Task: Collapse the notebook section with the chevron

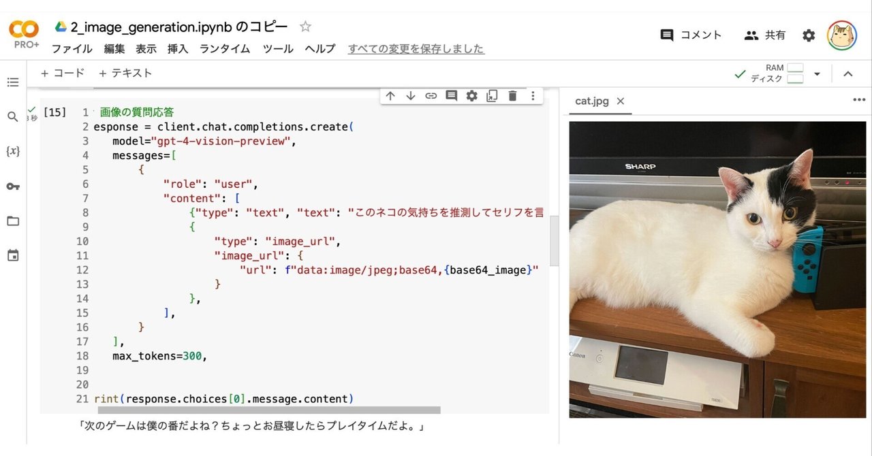Action: pos(848,73)
